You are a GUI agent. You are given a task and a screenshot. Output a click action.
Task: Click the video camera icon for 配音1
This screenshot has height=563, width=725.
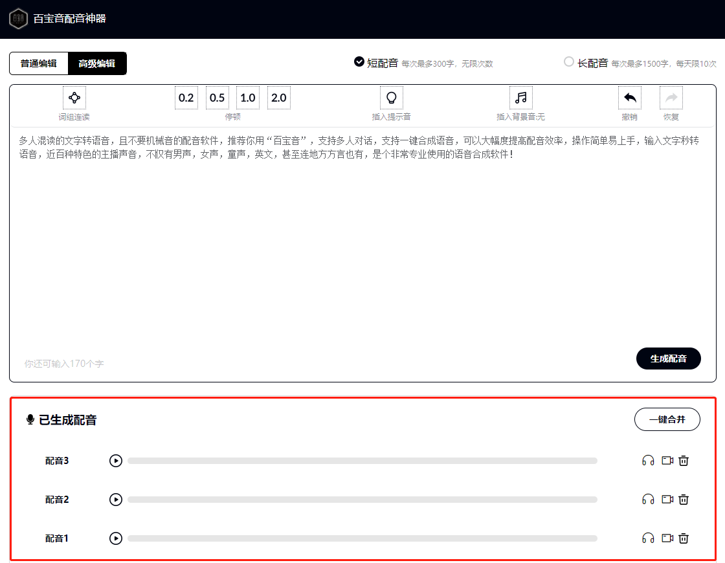point(667,538)
